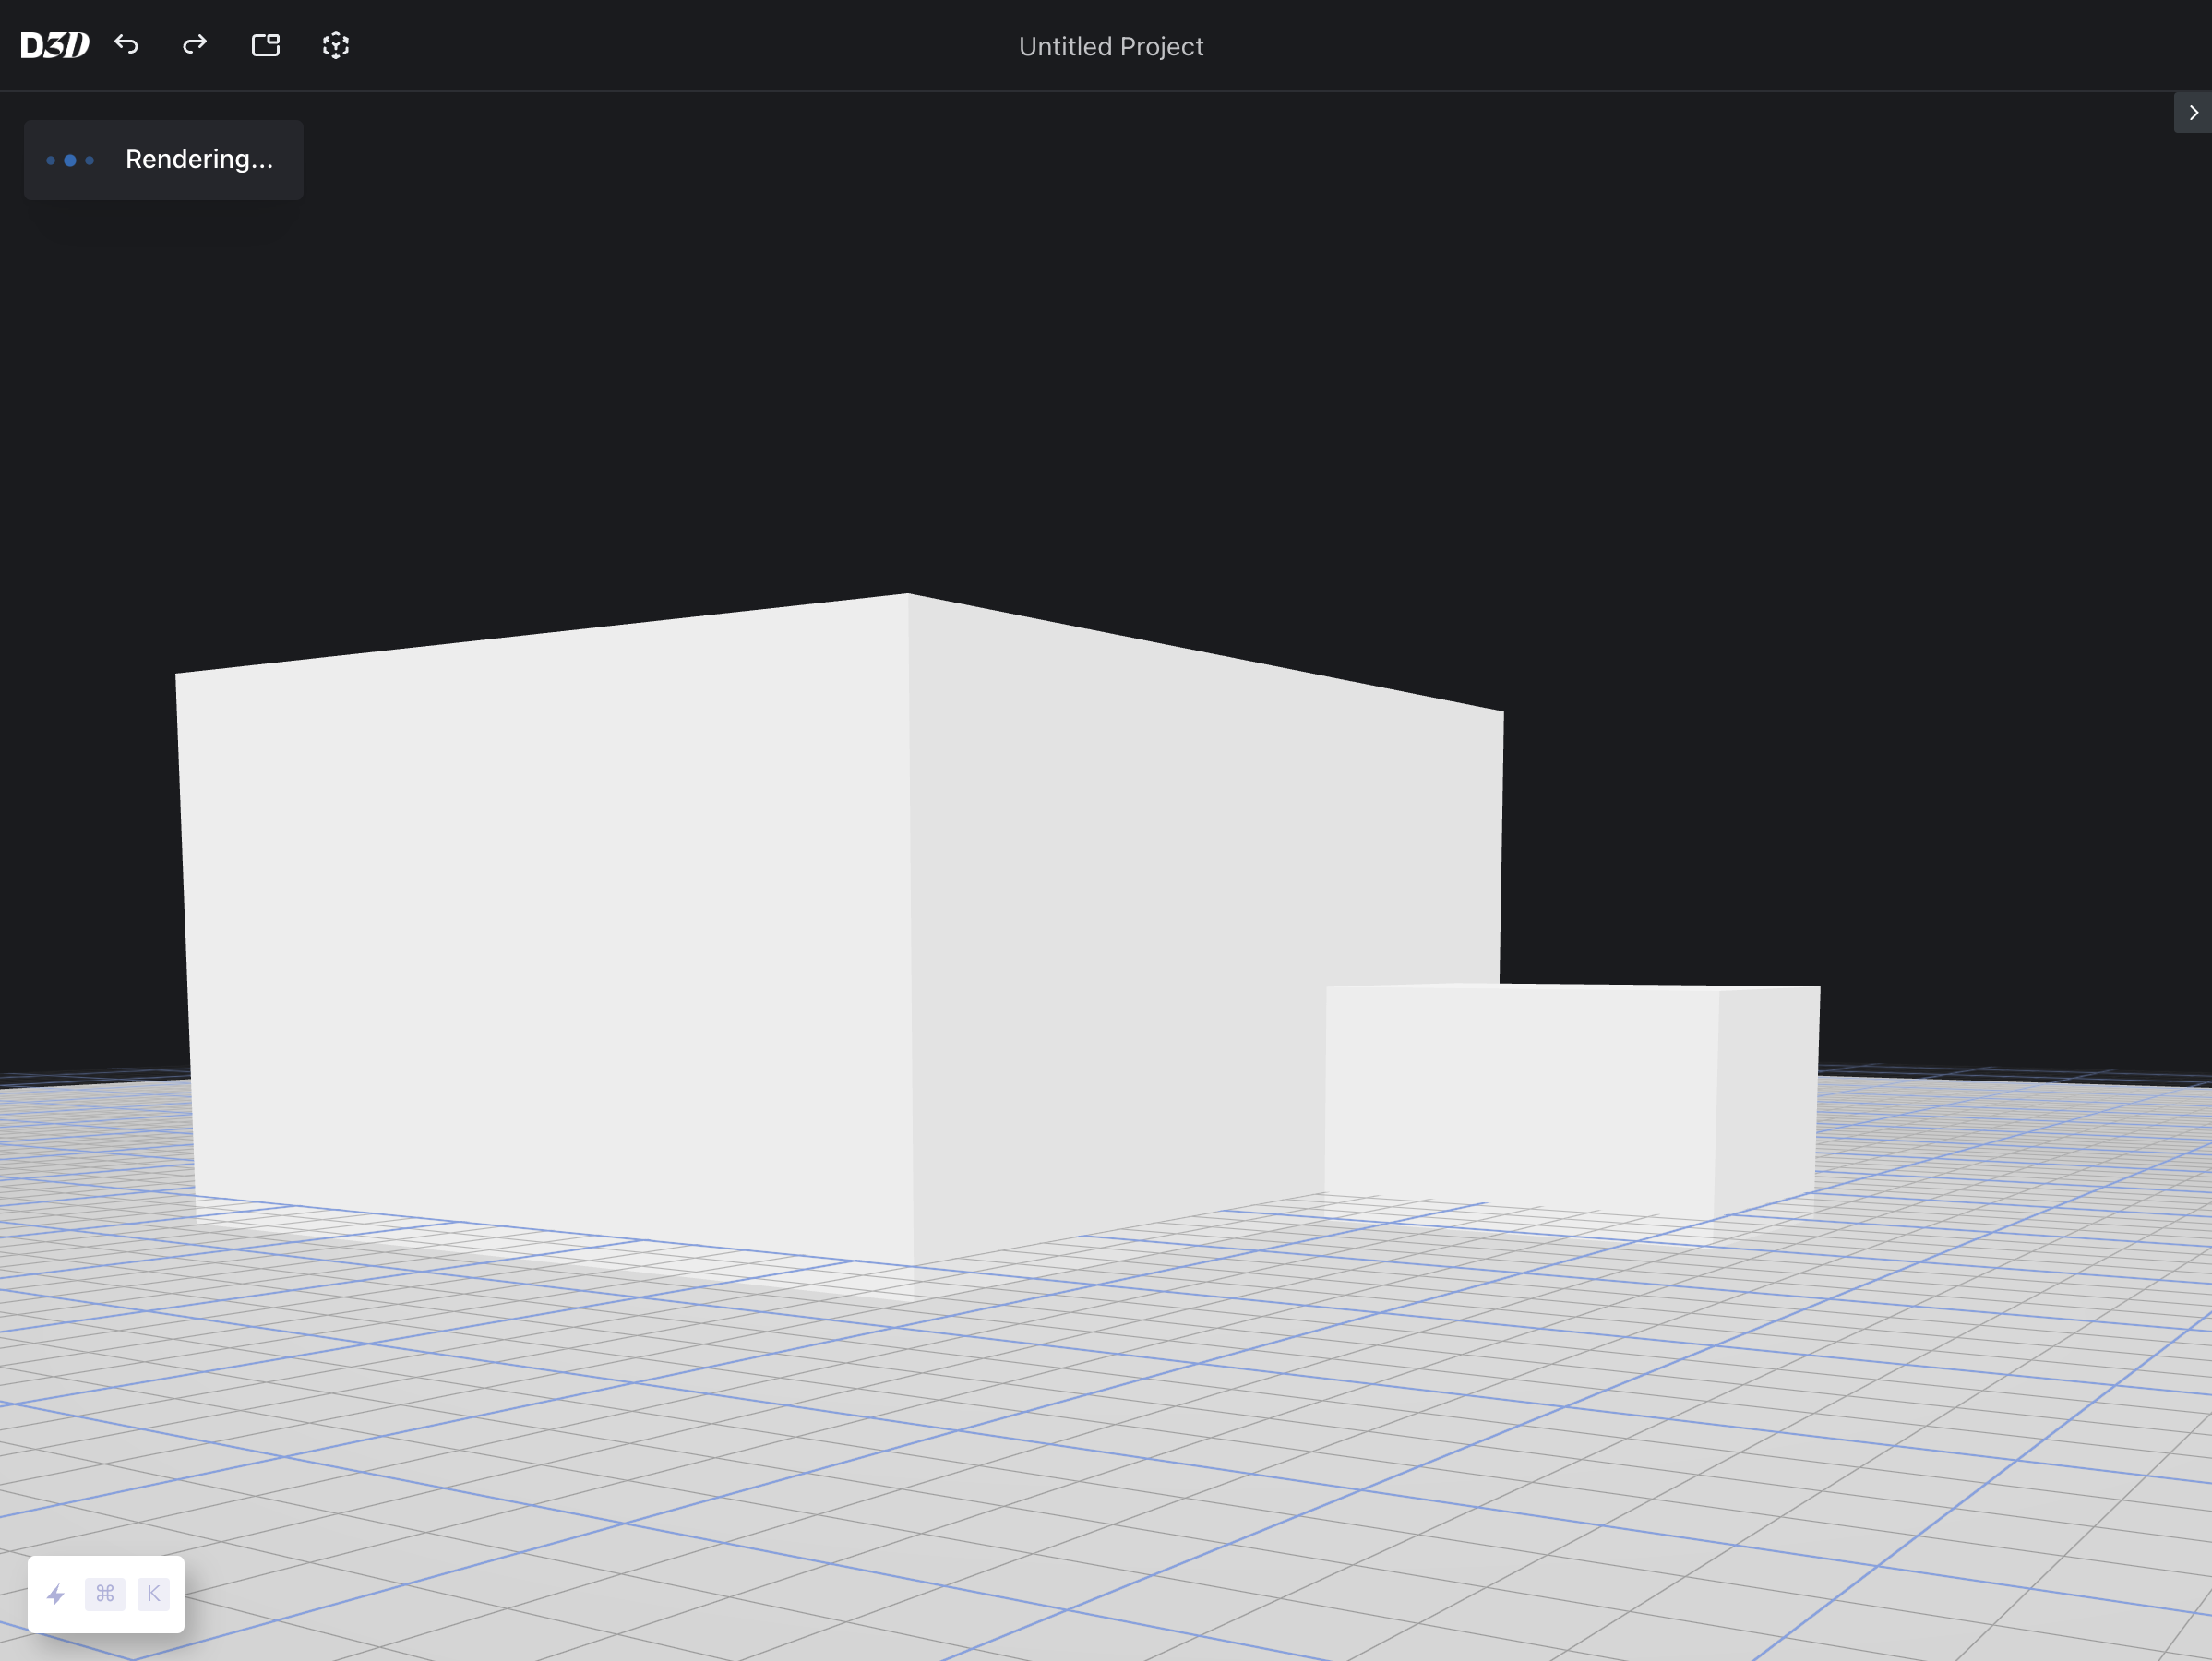Expand the collapsed right side panel

tap(2192, 113)
